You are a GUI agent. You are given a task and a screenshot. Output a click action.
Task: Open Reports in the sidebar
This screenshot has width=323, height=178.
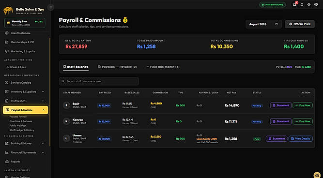(x=15, y=162)
